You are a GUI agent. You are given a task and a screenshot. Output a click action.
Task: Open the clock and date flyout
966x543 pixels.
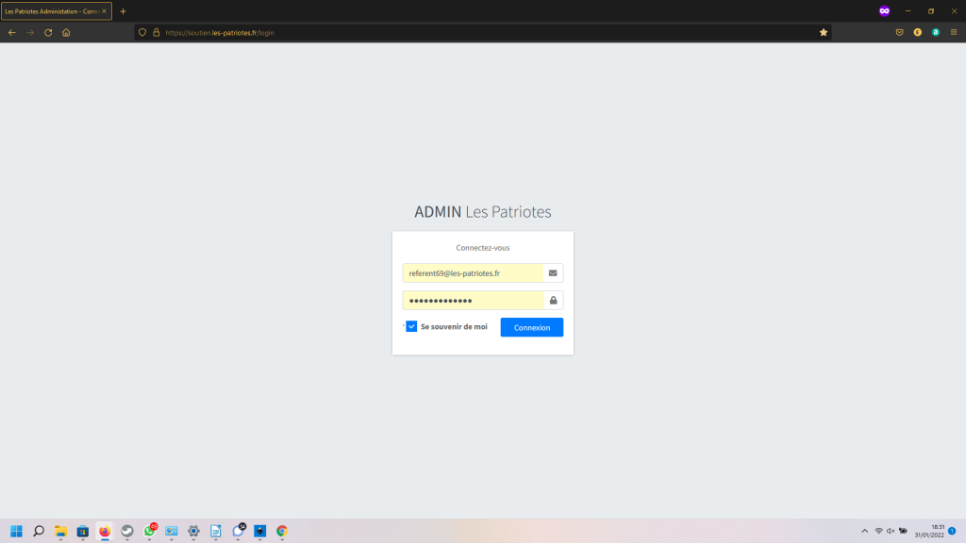[930, 531]
